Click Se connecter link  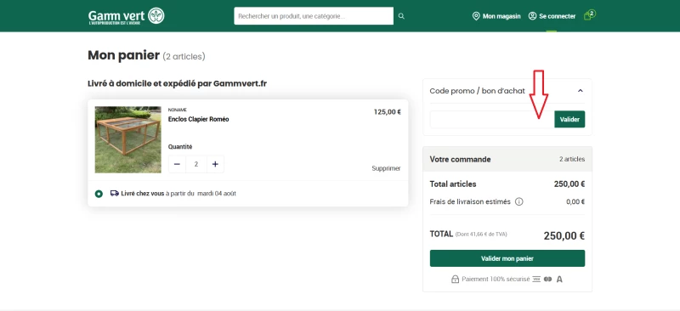tap(558, 16)
